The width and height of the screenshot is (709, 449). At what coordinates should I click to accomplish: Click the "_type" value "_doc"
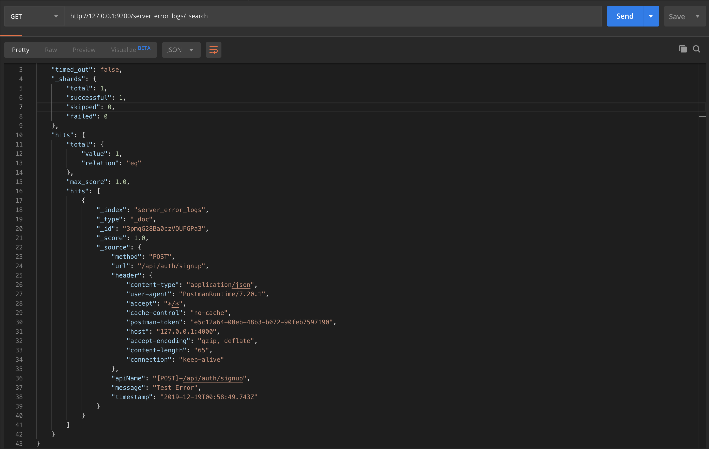[x=141, y=219]
